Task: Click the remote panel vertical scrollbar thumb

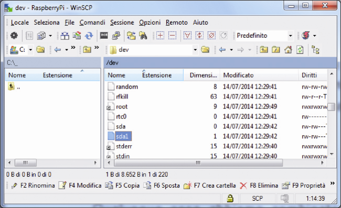Action: coord(332,106)
